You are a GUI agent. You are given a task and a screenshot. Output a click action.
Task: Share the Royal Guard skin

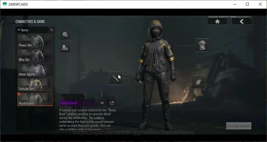(x=112, y=103)
